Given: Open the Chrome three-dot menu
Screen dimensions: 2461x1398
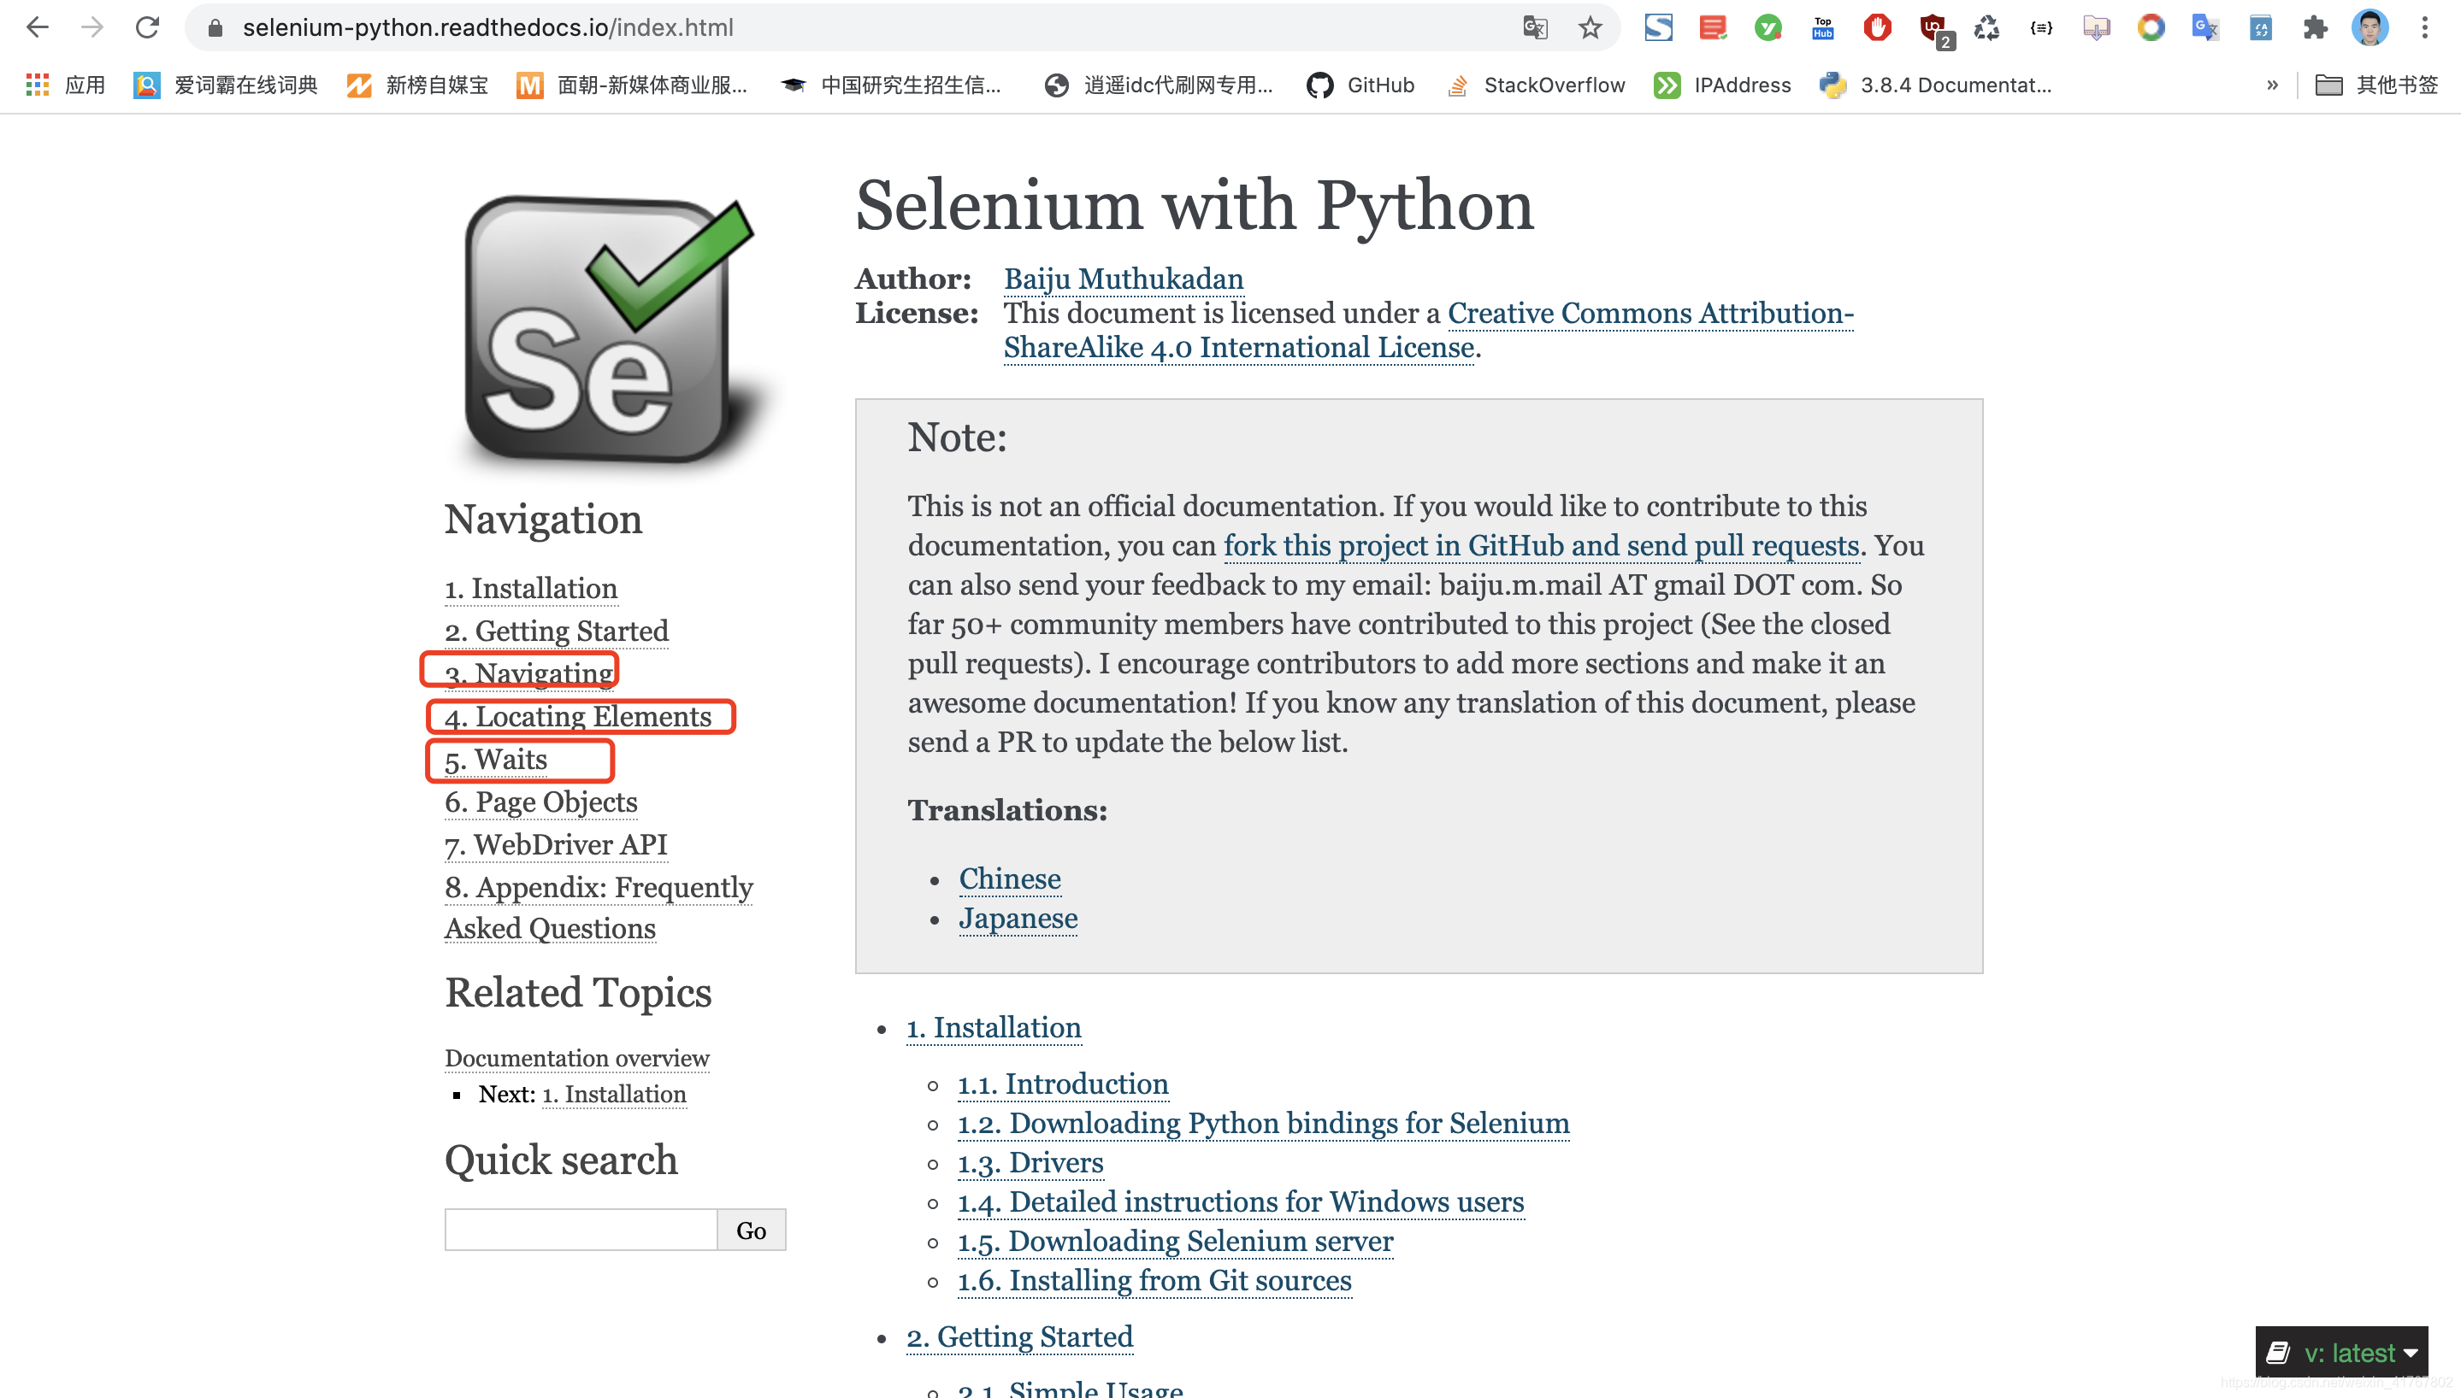Looking at the screenshot, I should (2424, 26).
